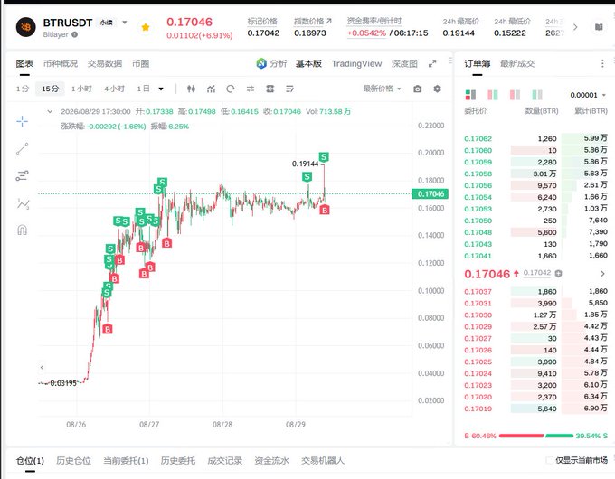This screenshot has height=479, width=615.
Task: Select bid price 0.17019 in order book
Action: pyautogui.click(x=478, y=409)
